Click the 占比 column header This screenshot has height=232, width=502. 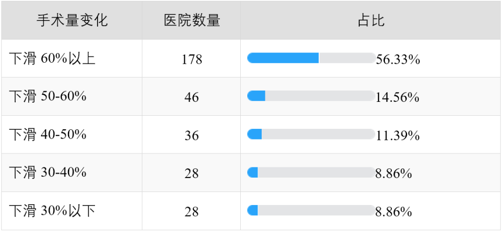click(371, 20)
